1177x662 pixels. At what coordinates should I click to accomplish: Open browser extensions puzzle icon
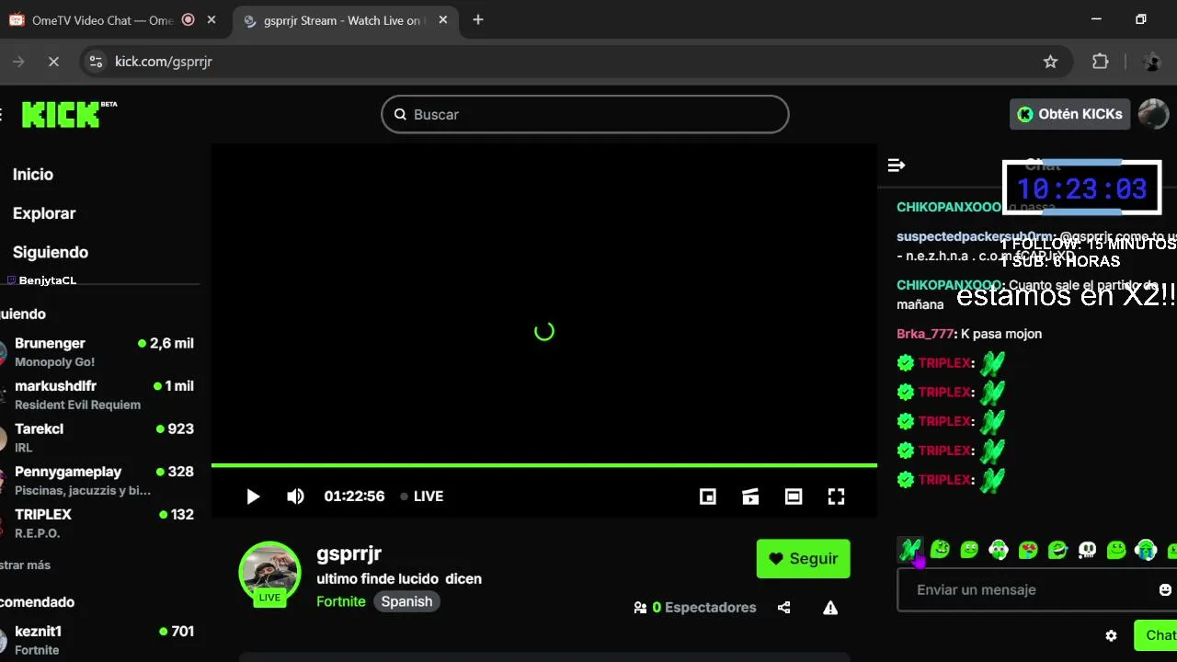1100,62
